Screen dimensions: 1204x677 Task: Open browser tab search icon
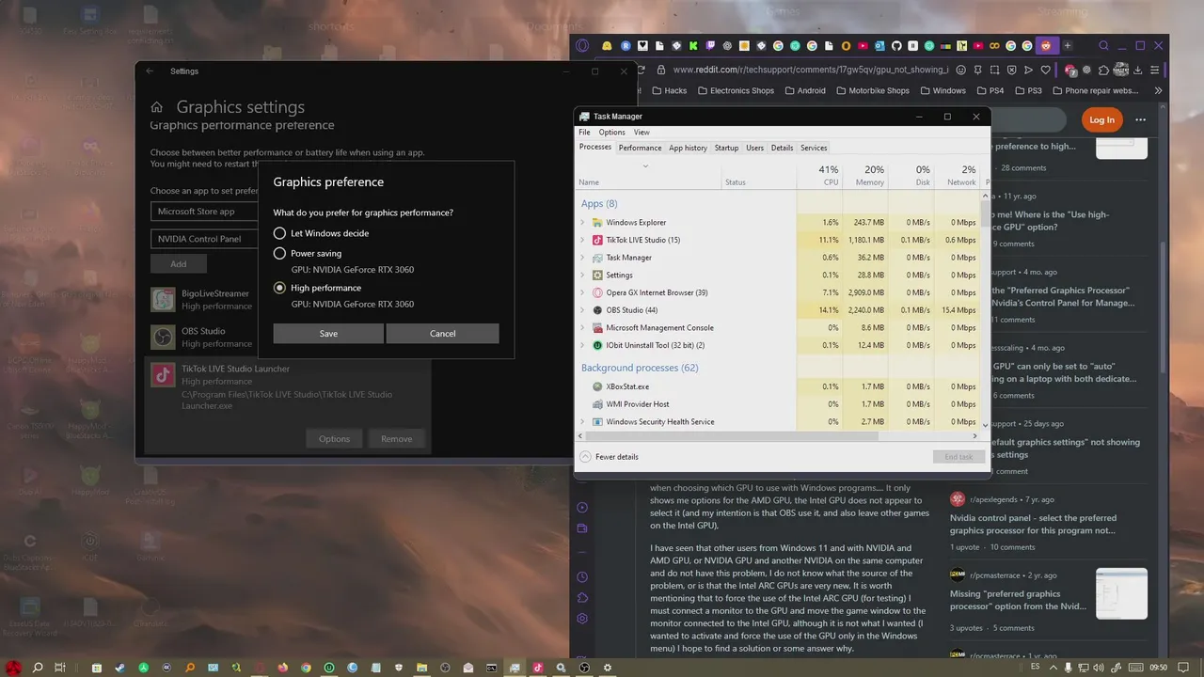tap(1103, 45)
